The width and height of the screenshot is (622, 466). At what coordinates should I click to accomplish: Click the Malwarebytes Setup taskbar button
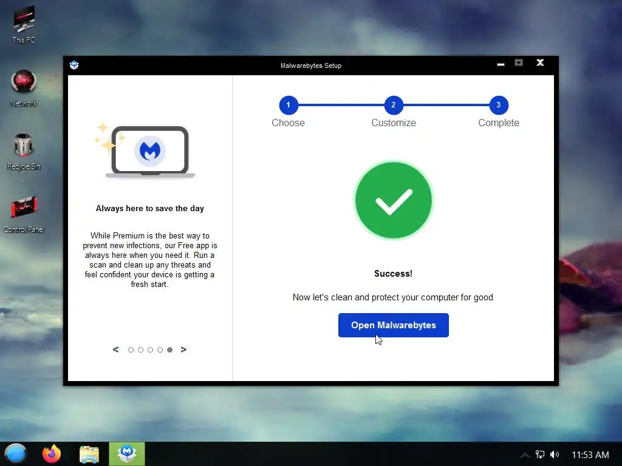pyautogui.click(x=127, y=454)
